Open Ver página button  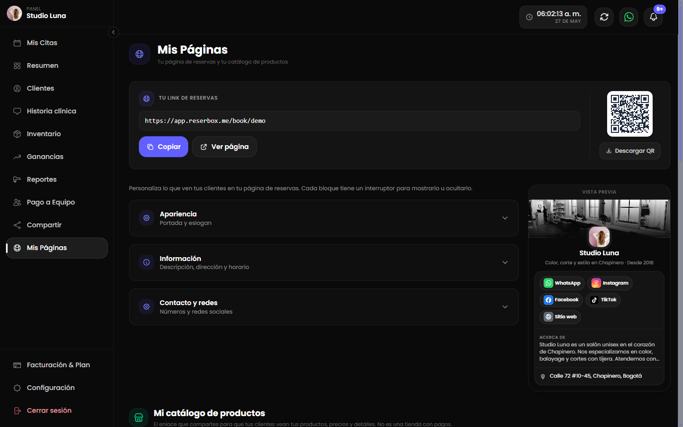click(224, 147)
